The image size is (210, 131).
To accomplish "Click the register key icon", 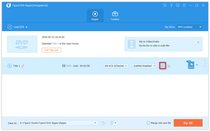I will pyautogui.click(x=171, y=5).
